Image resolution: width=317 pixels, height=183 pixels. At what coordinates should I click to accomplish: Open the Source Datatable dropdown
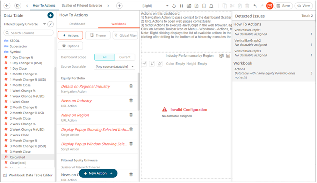click(x=115, y=67)
